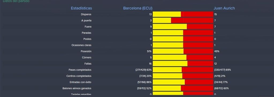Click Barcelona's 51% possession value

149,51
